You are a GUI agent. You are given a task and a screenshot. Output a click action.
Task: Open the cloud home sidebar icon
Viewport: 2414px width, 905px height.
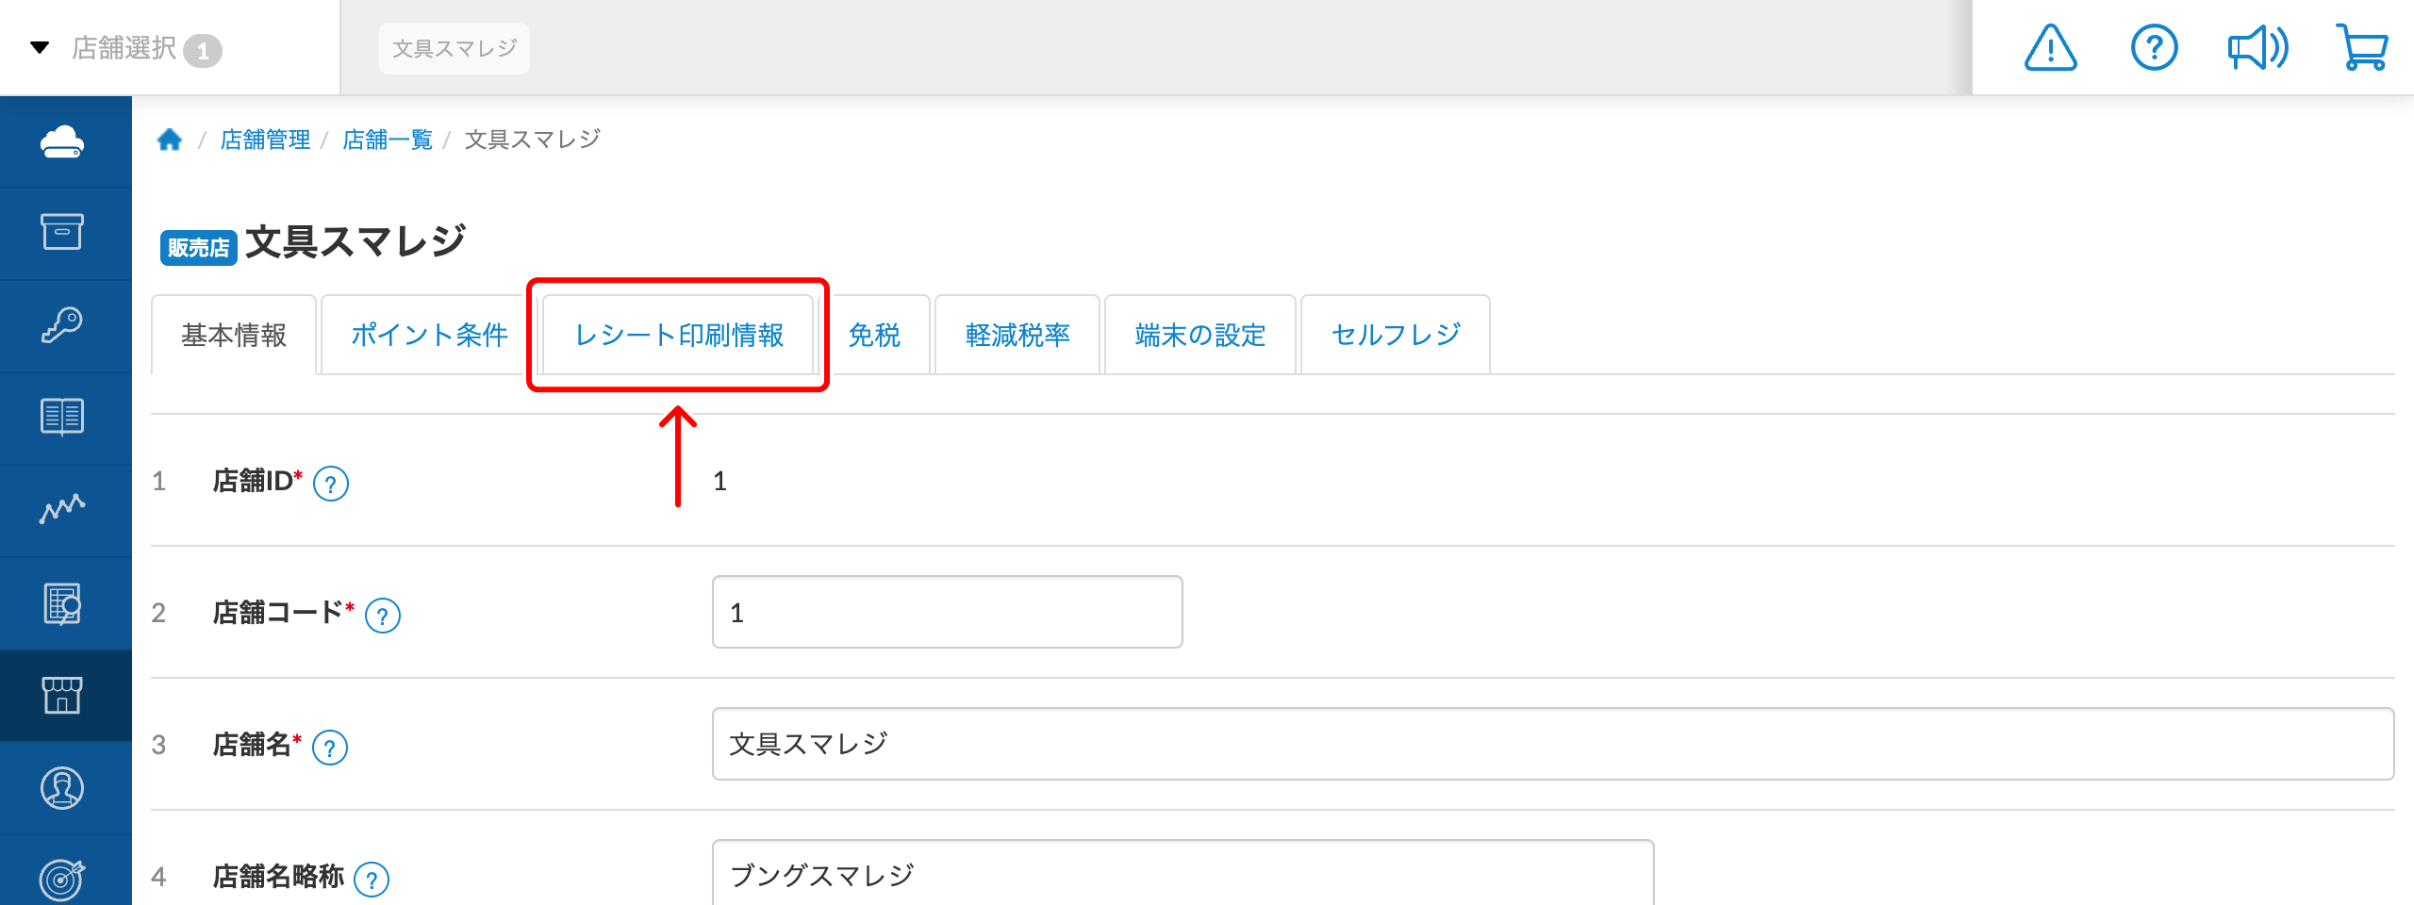click(62, 141)
